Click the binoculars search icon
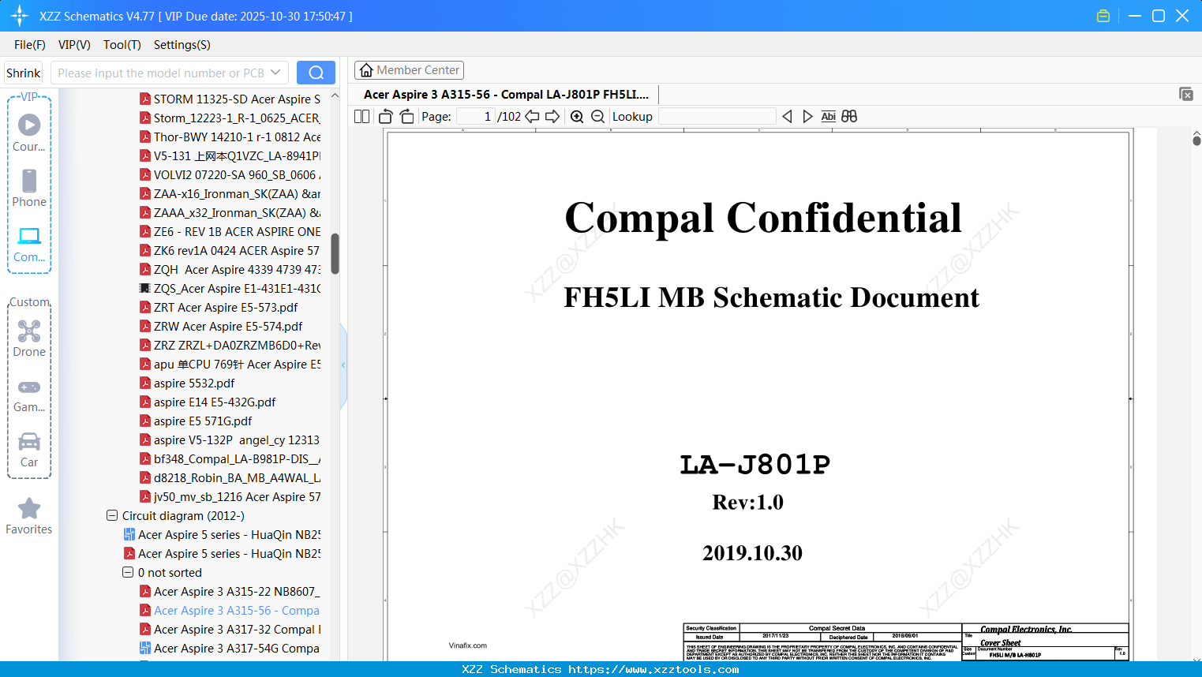 point(849,117)
